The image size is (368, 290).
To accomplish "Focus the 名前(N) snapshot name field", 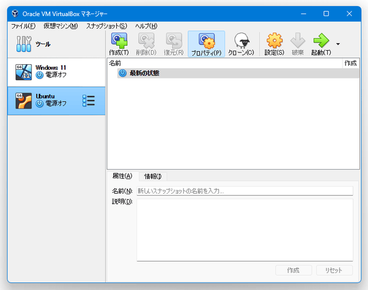I will coord(245,191).
